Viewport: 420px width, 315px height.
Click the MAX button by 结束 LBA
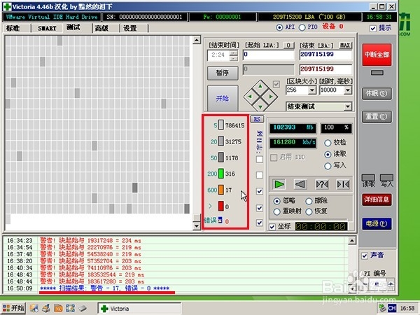coord(345,45)
